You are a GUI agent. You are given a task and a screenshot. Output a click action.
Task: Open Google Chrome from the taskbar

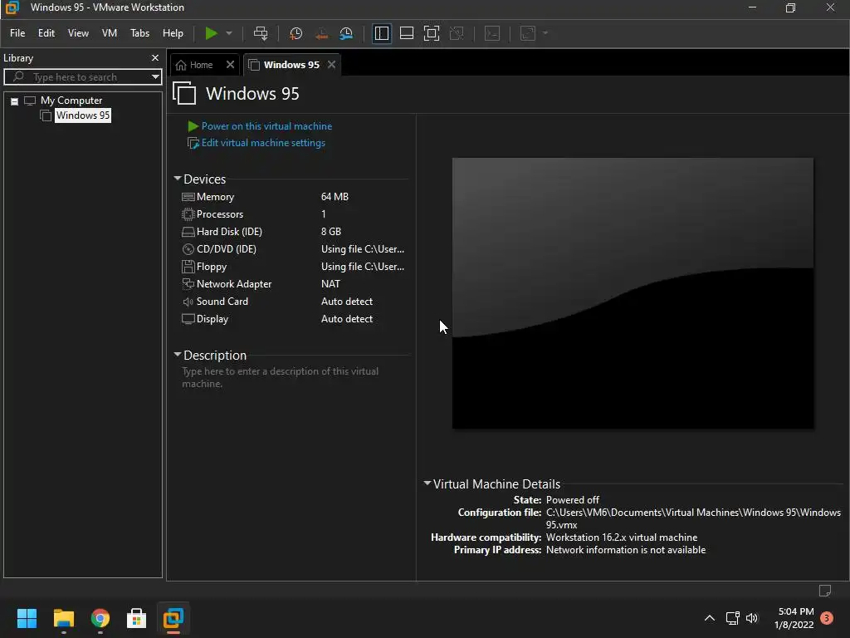pos(100,618)
